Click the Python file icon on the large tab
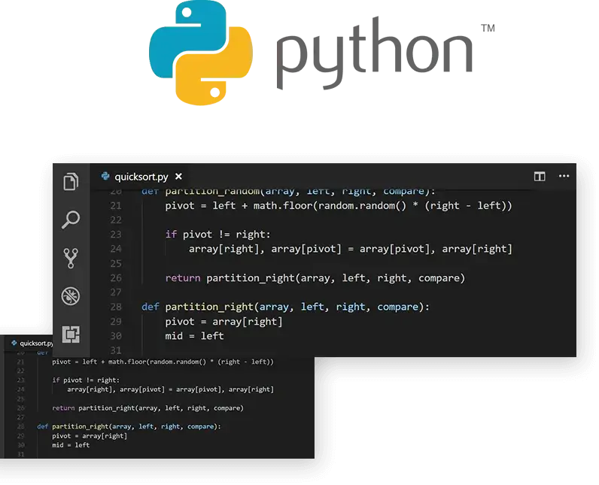The height and width of the screenshot is (485, 599). [x=105, y=176]
